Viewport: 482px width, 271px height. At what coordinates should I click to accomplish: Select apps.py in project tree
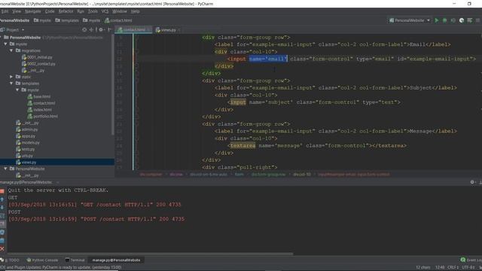[x=26, y=135]
